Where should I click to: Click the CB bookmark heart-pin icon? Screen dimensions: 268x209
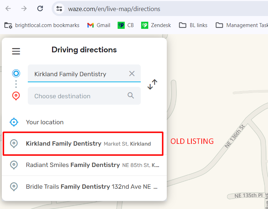(x=121, y=25)
